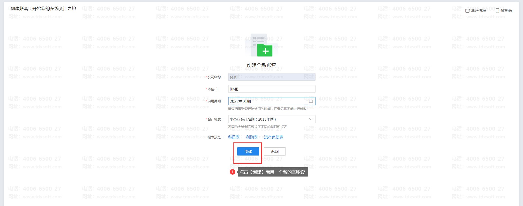The image size is (523, 206).
Task: Click the red step number 1 badge
Action: click(x=232, y=172)
